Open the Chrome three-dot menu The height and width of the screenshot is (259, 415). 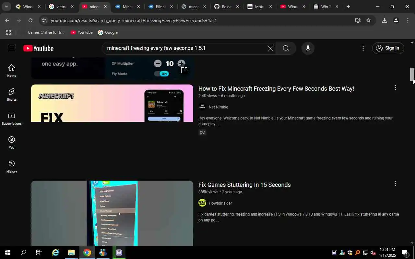pos(408,20)
